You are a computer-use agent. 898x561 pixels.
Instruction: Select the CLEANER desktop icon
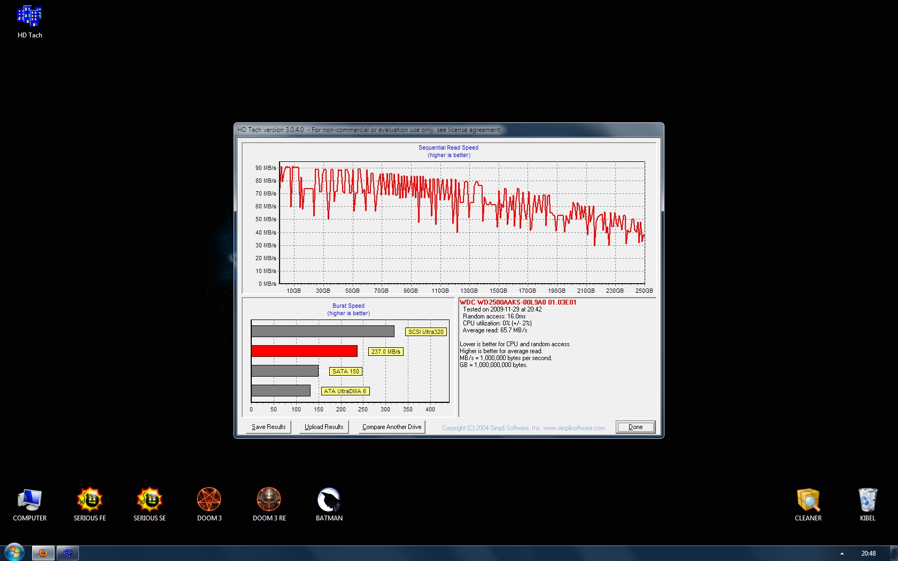point(808,504)
